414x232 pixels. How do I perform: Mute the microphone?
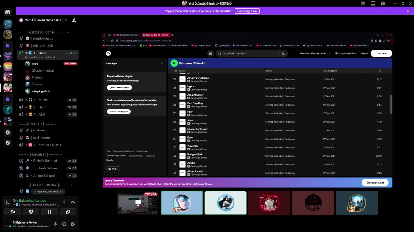[56, 224]
